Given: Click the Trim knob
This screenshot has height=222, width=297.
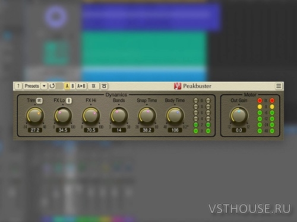Looking at the screenshot, I should pyautogui.click(x=35, y=115).
